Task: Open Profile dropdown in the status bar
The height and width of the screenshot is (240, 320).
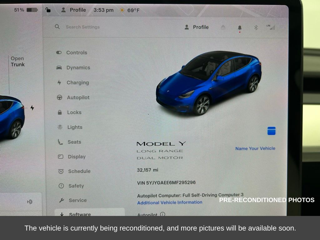Action: [74, 10]
